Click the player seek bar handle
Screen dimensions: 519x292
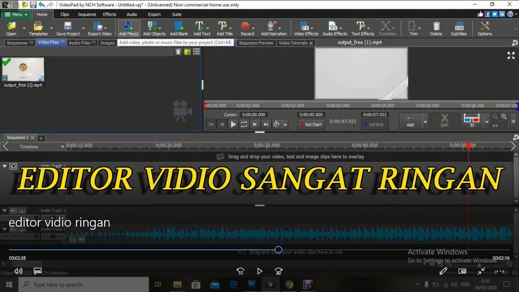[279, 250]
